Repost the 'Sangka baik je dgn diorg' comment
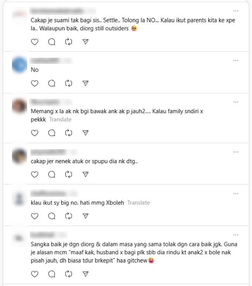252x286 pixels. pos(69,274)
